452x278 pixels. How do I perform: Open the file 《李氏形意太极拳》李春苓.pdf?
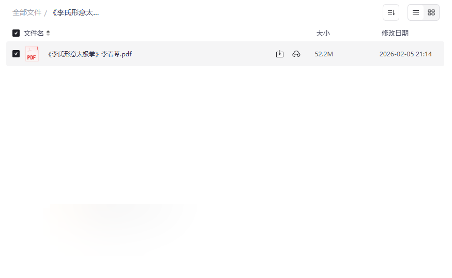(x=89, y=54)
